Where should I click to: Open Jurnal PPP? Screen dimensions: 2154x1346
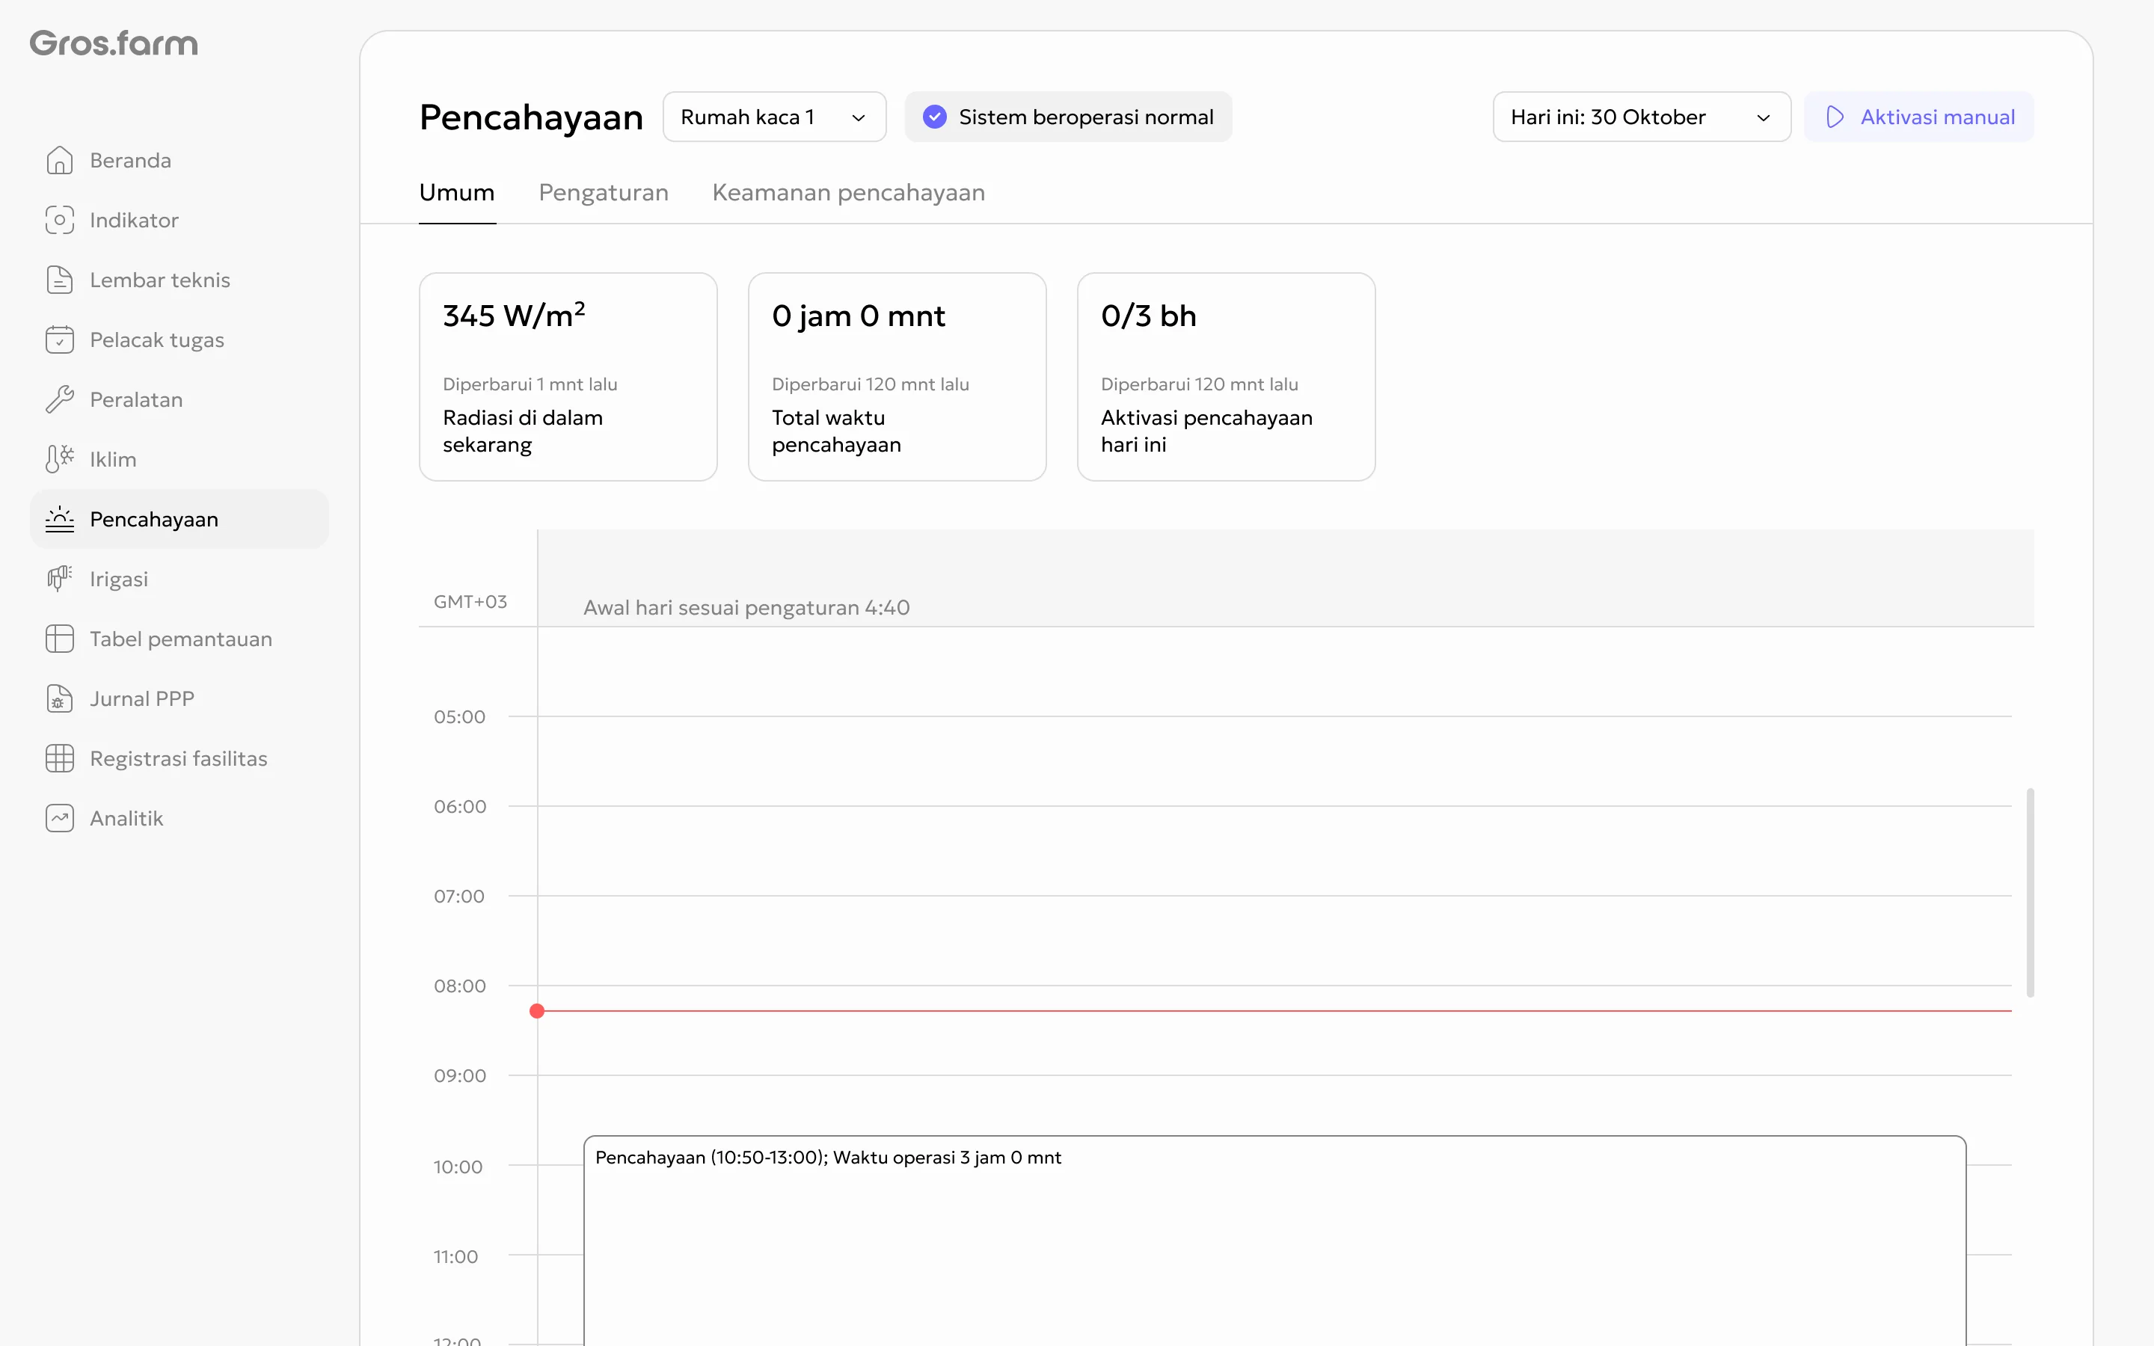179,699
